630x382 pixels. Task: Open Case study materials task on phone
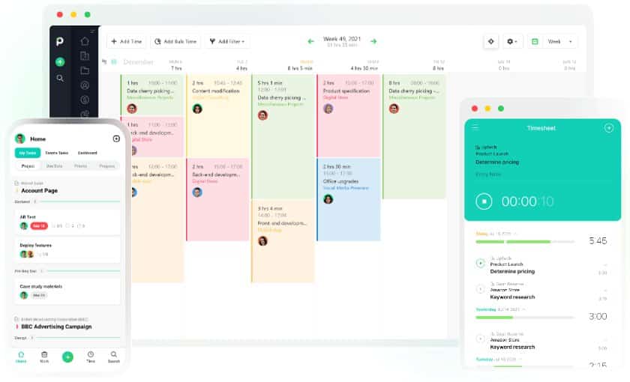point(67,291)
